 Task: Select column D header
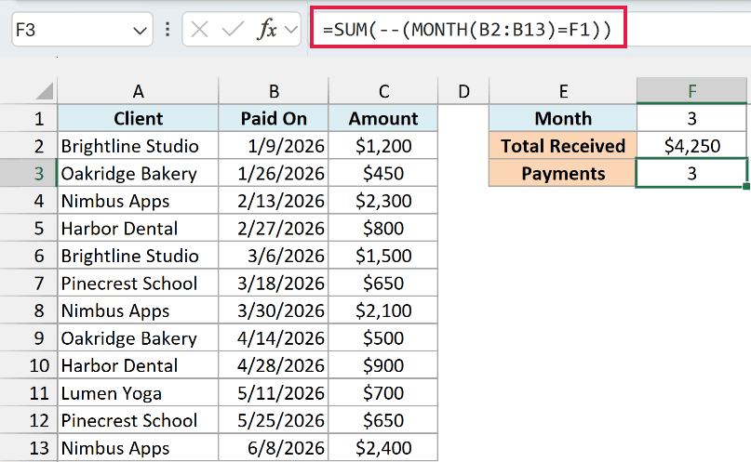[x=463, y=91]
